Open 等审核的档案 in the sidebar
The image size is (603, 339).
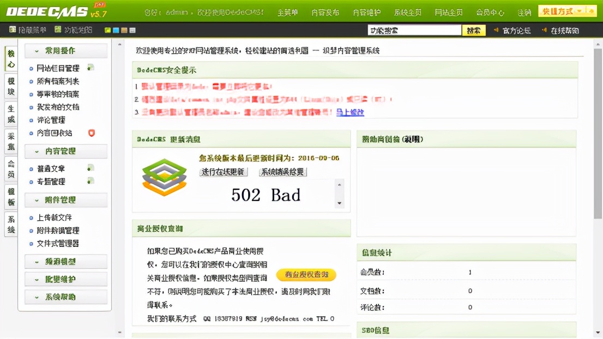[x=58, y=94]
